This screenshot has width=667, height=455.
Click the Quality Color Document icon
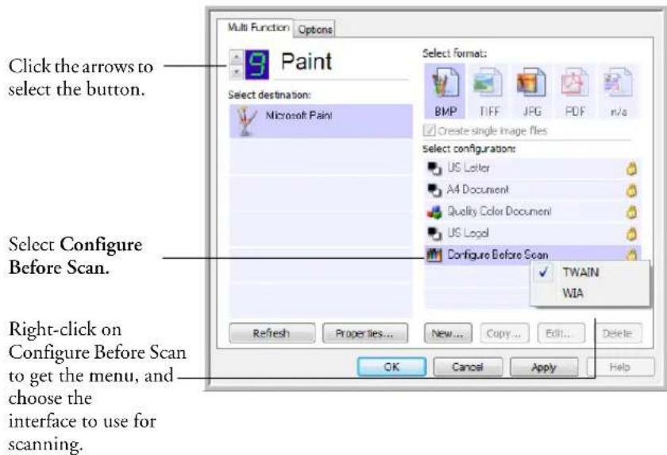434,212
